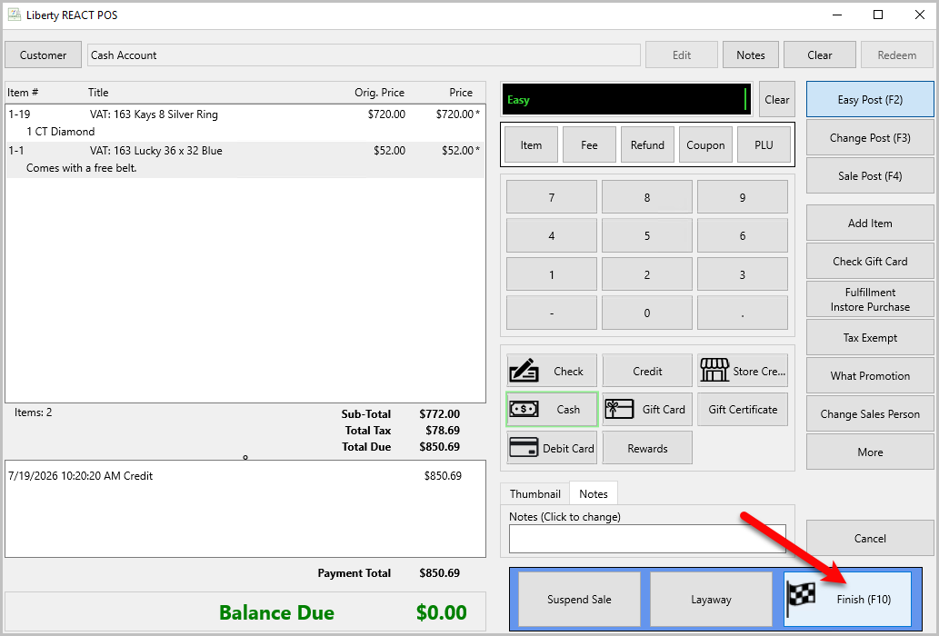Select Item entry mode
The image size is (939, 636).
point(531,144)
